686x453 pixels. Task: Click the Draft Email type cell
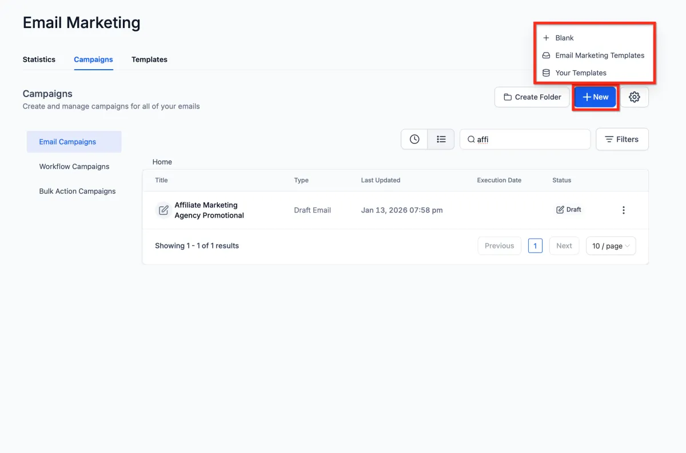pos(312,210)
